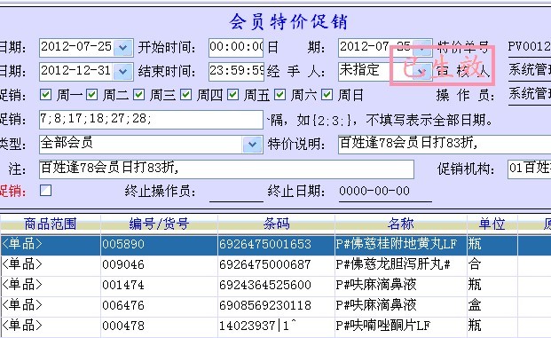This screenshot has height=338, width=551.
Task: Select item code 006476
Action: [x=123, y=305]
